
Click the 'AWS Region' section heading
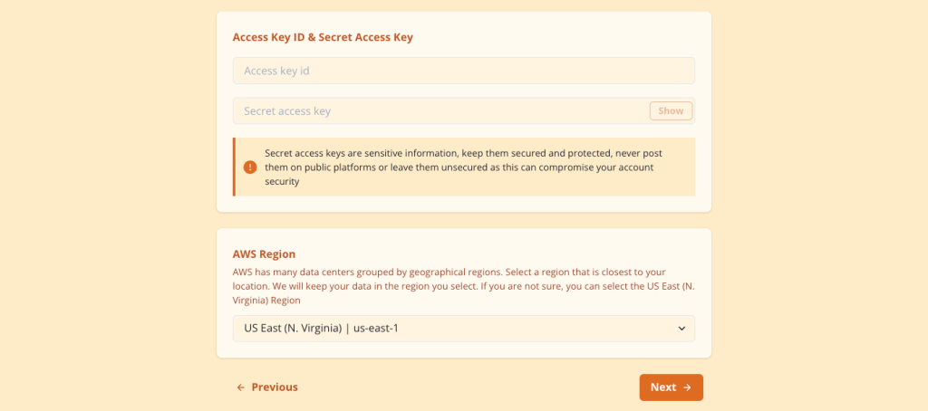click(x=264, y=254)
